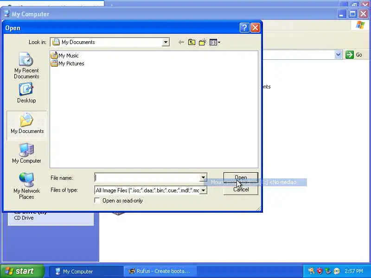Switch to My Computer taskbar item
Image resolution: width=371 pixels, height=278 pixels.
pyautogui.click(x=86, y=272)
